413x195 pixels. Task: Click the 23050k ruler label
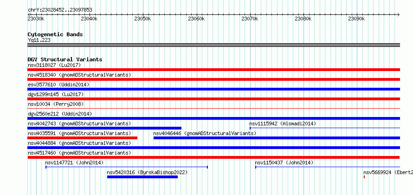(x=142, y=19)
